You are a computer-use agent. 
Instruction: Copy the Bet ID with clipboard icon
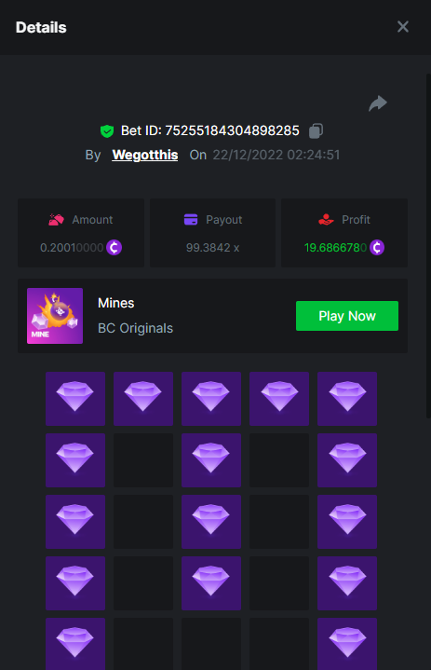[316, 130]
